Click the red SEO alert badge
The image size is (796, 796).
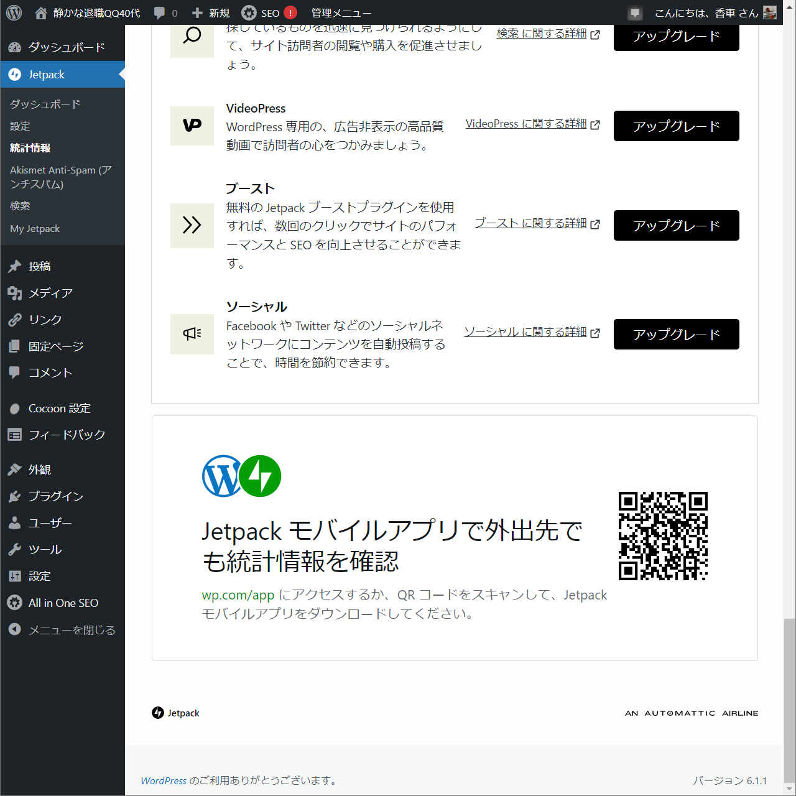click(x=290, y=12)
